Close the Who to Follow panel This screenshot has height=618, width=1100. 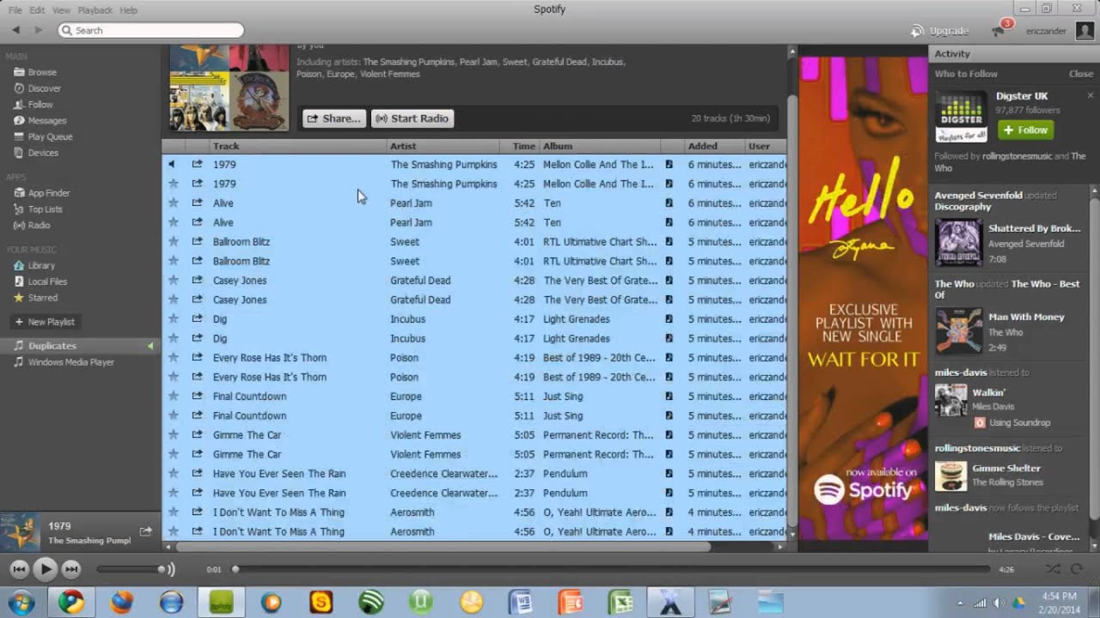pyautogui.click(x=1081, y=74)
